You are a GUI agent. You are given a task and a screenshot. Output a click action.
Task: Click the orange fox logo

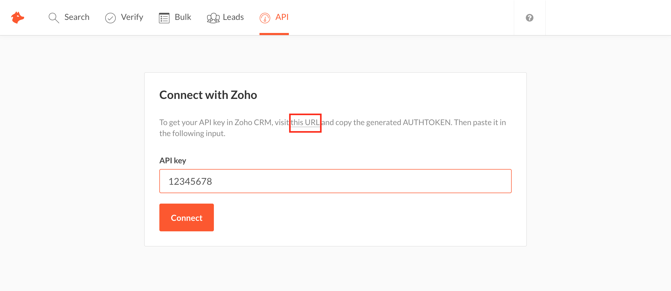pyautogui.click(x=18, y=18)
